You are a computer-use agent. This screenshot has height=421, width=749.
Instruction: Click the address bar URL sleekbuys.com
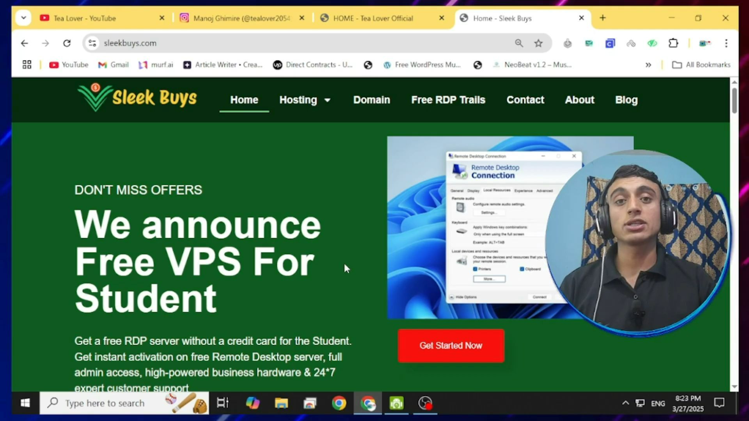pos(130,43)
